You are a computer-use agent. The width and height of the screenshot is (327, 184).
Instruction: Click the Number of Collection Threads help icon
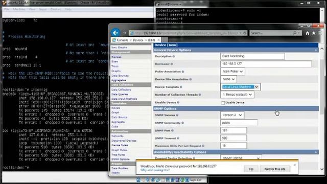point(200,95)
